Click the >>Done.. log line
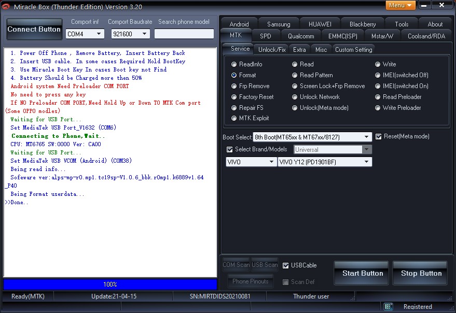The image size is (456, 313). (17, 202)
